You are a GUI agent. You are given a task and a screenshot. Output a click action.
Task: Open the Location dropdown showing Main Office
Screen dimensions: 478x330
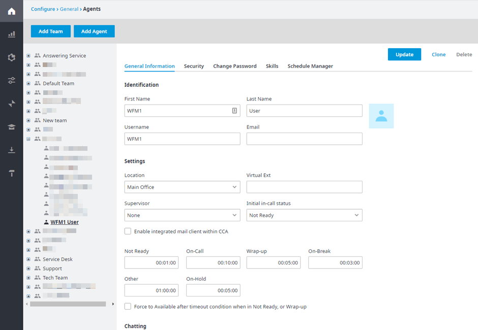pos(182,187)
